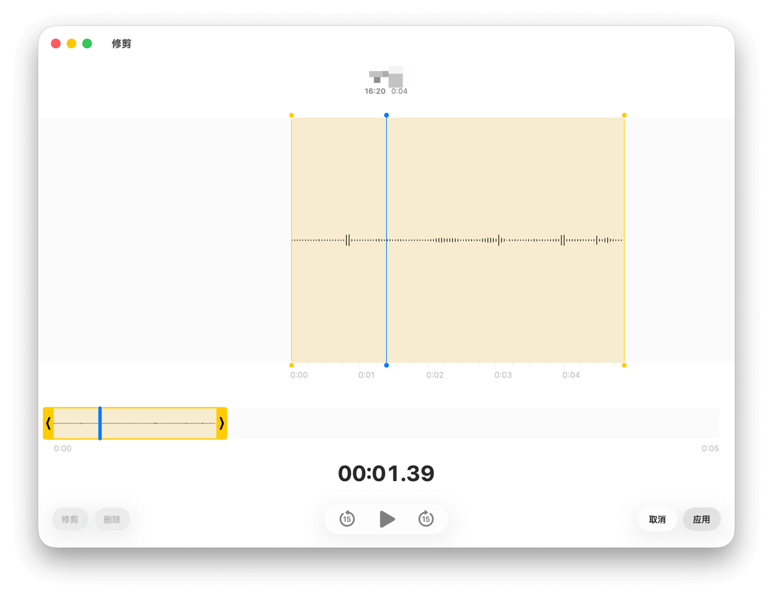This screenshot has width=773, height=598.
Task: Click the green full-screen window button
Action: tap(87, 43)
